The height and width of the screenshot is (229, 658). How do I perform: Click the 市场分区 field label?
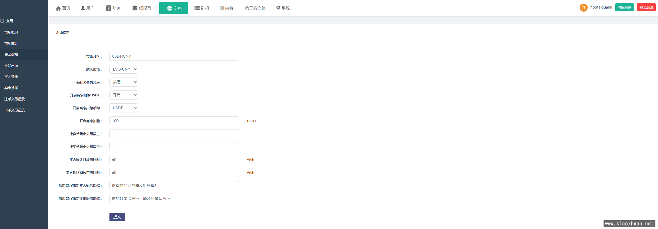(x=94, y=56)
